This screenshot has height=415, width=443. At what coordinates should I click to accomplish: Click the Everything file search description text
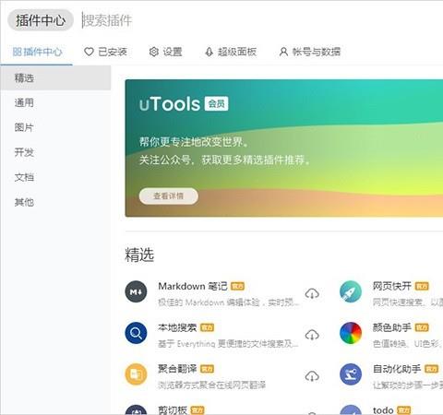228,343
